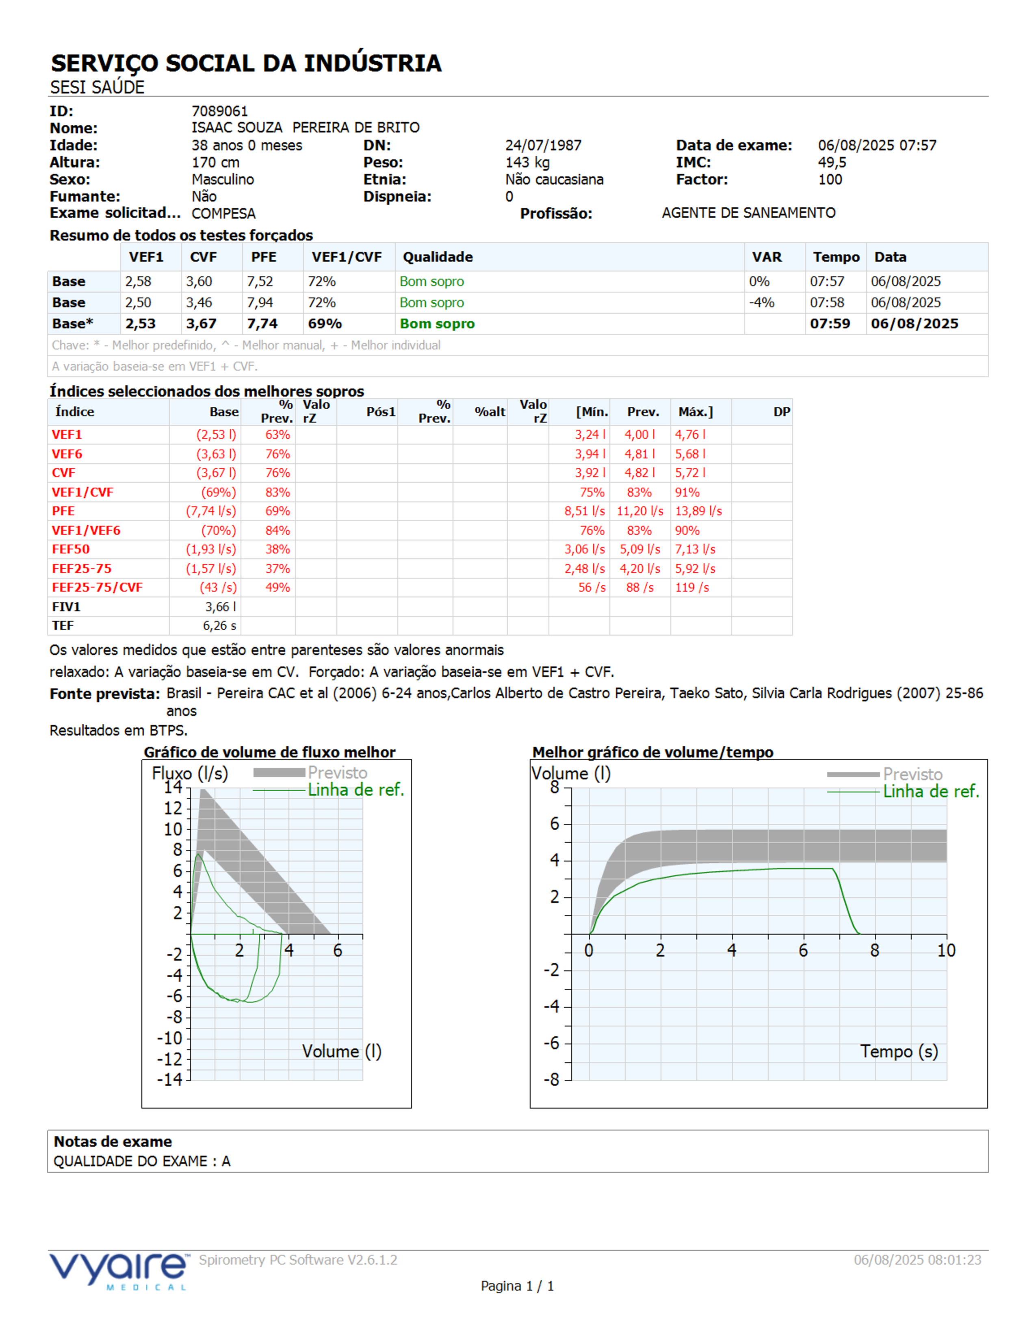1036x1341 pixels.
Task: Select VEF1 value 2,58 in first Base row
Action: 138,282
